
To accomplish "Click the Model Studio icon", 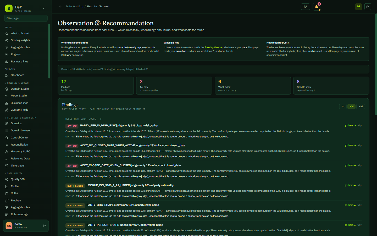I will click(x=7, y=96).
